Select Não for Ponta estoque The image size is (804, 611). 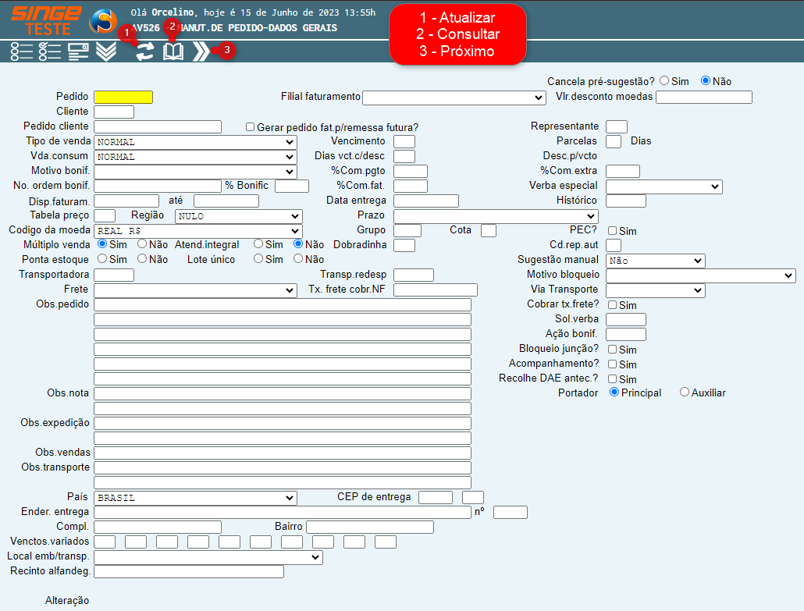pyautogui.click(x=142, y=259)
